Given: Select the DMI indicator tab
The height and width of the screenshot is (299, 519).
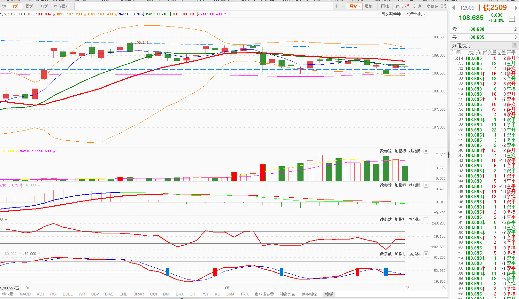Looking at the screenshot, I should click(x=166, y=294).
